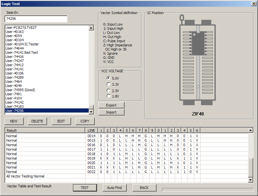
Task: Import a vector table
Action: pos(111,112)
